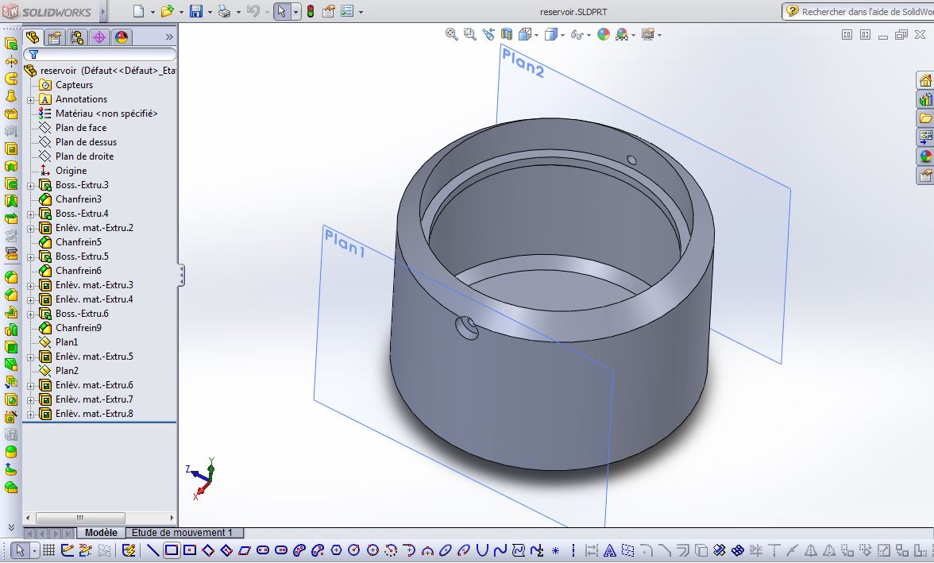
Task: Click the Edit Appearance color ball icon
Action: tap(604, 35)
